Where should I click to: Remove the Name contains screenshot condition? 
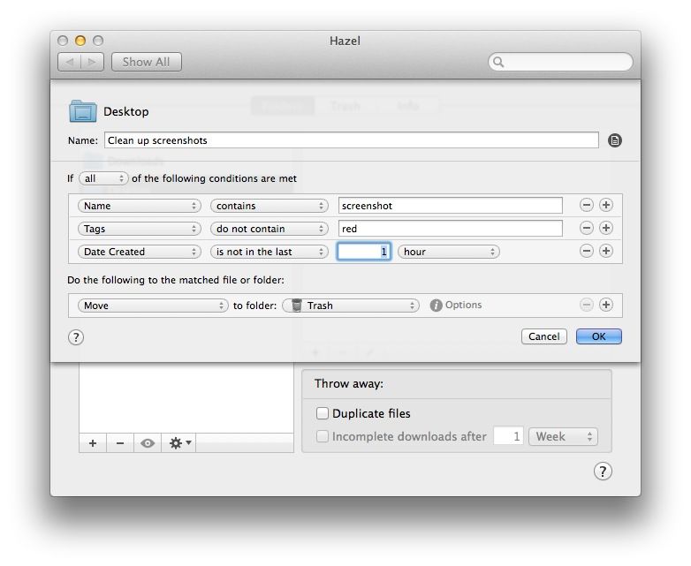[587, 205]
